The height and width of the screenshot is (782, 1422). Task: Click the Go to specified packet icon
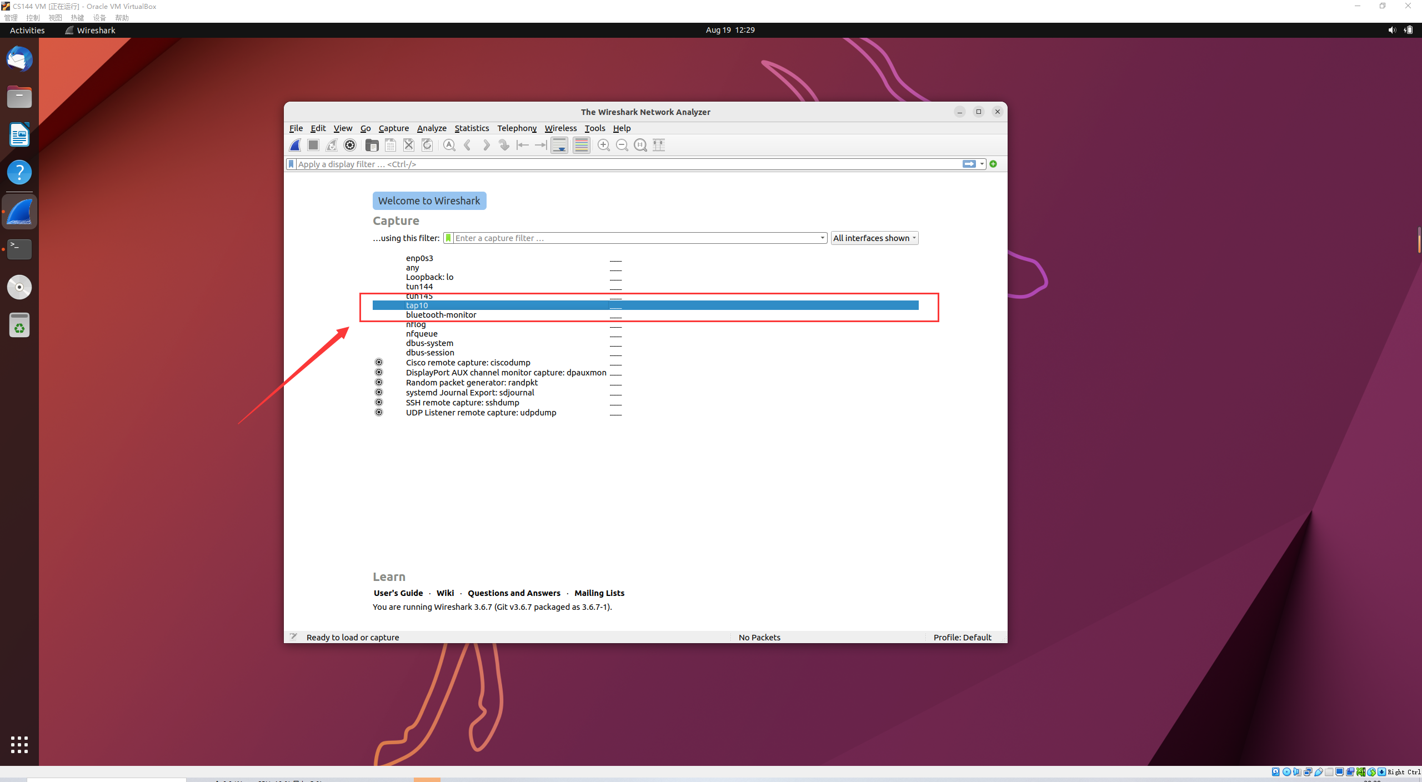[x=504, y=145]
